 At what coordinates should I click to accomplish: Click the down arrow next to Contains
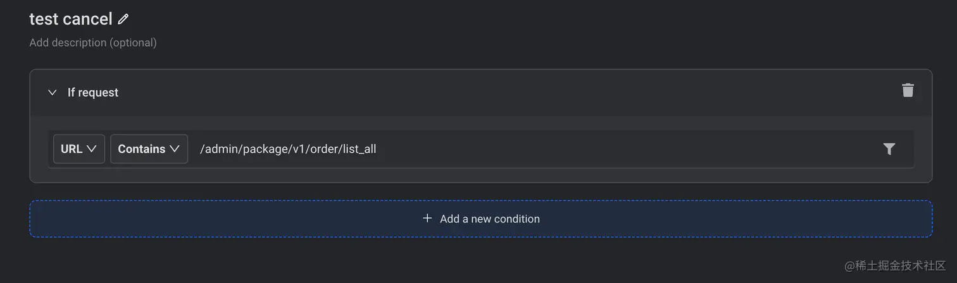(175, 149)
